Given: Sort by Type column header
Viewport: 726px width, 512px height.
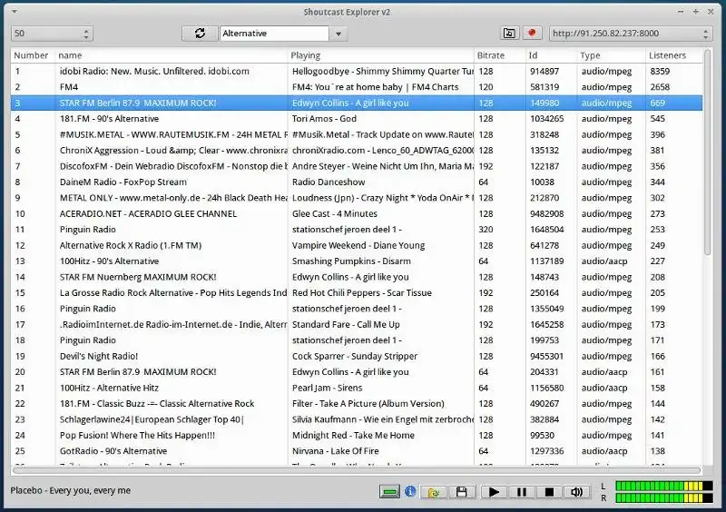Looking at the screenshot, I should click(x=611, y=55).
